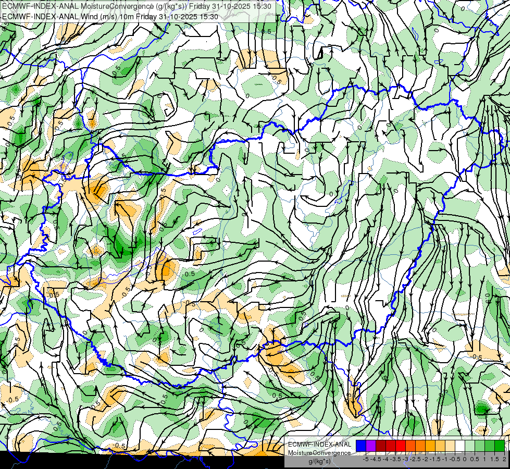This screenshot has width=510, height=469.
Task: Select the swatch between -3.5 and -3
Action: point(401,446)
